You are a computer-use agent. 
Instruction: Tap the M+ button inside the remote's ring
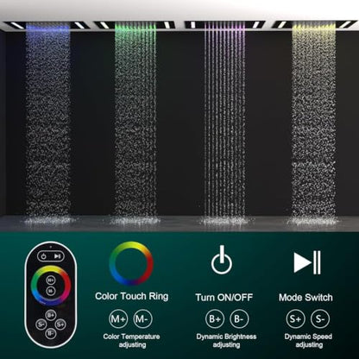(51, 280)
